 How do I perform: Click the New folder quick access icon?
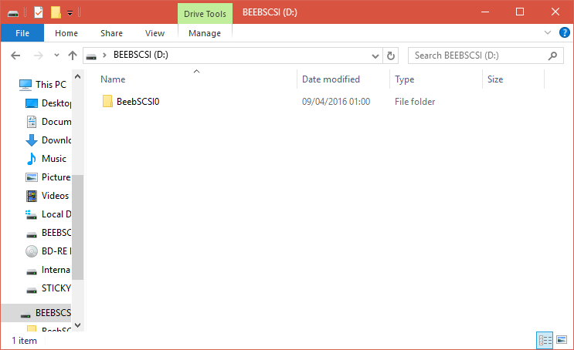pos(56,12)
